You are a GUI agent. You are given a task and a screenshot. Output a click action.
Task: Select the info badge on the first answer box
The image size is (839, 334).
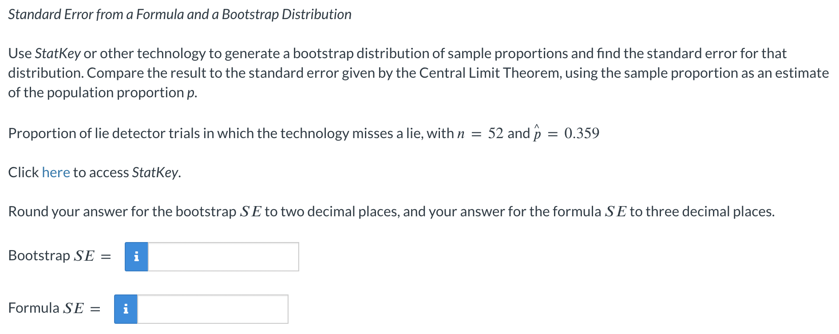pyautogui.click(x=136, y=257)
